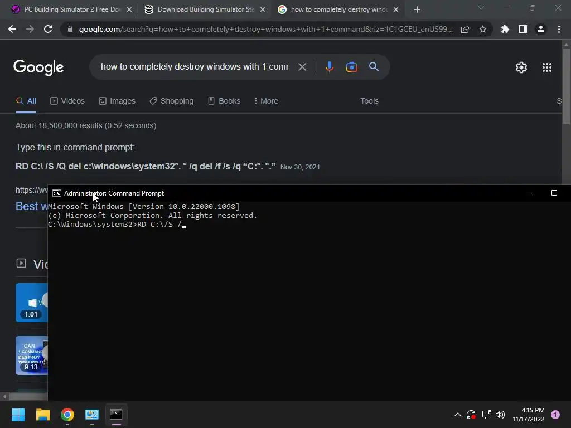Switch to Shopping search results
571x428 pixels.
pyautogui.click(x=172, y=101)
